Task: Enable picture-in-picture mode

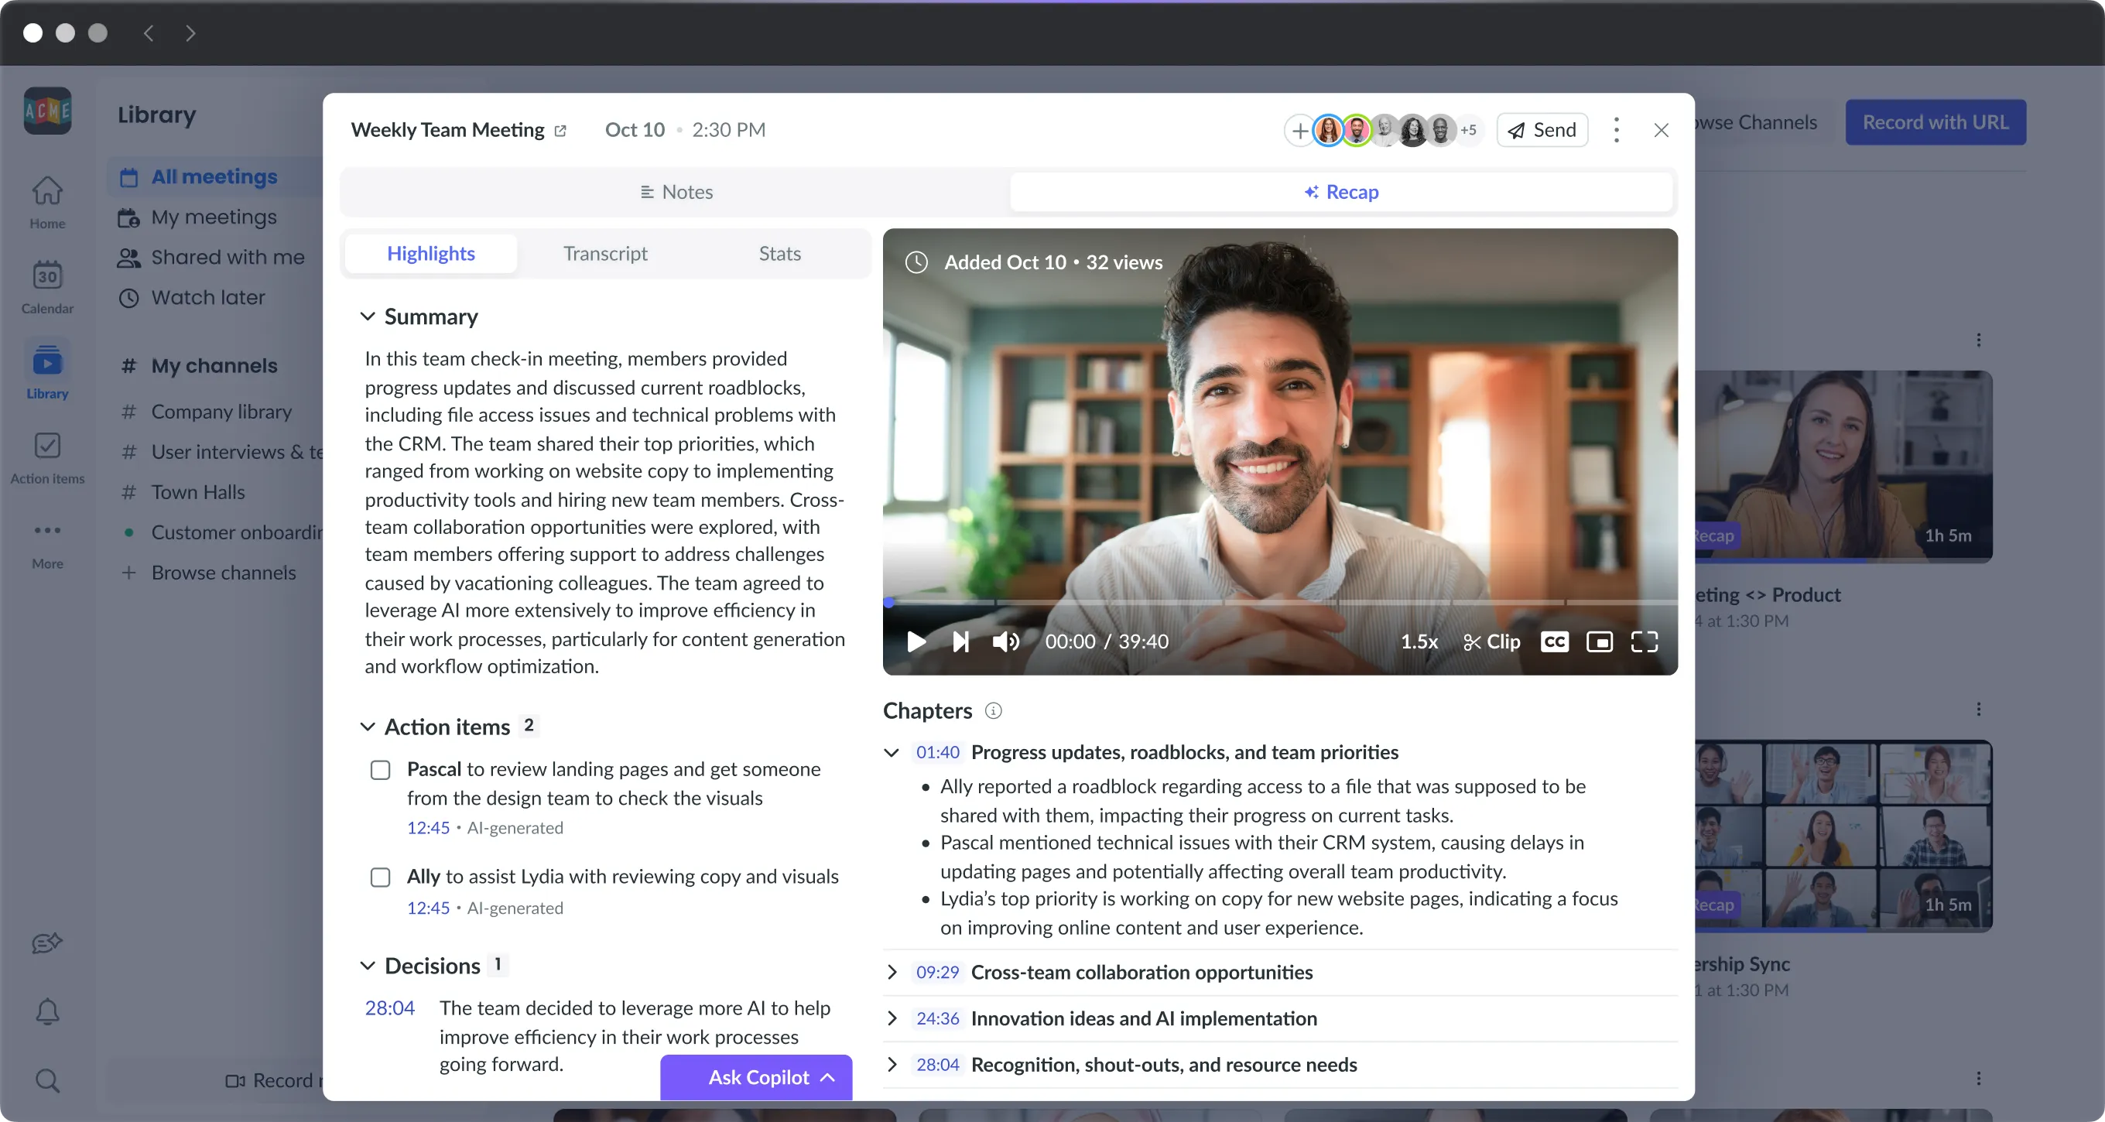Action: (1599, 641)
